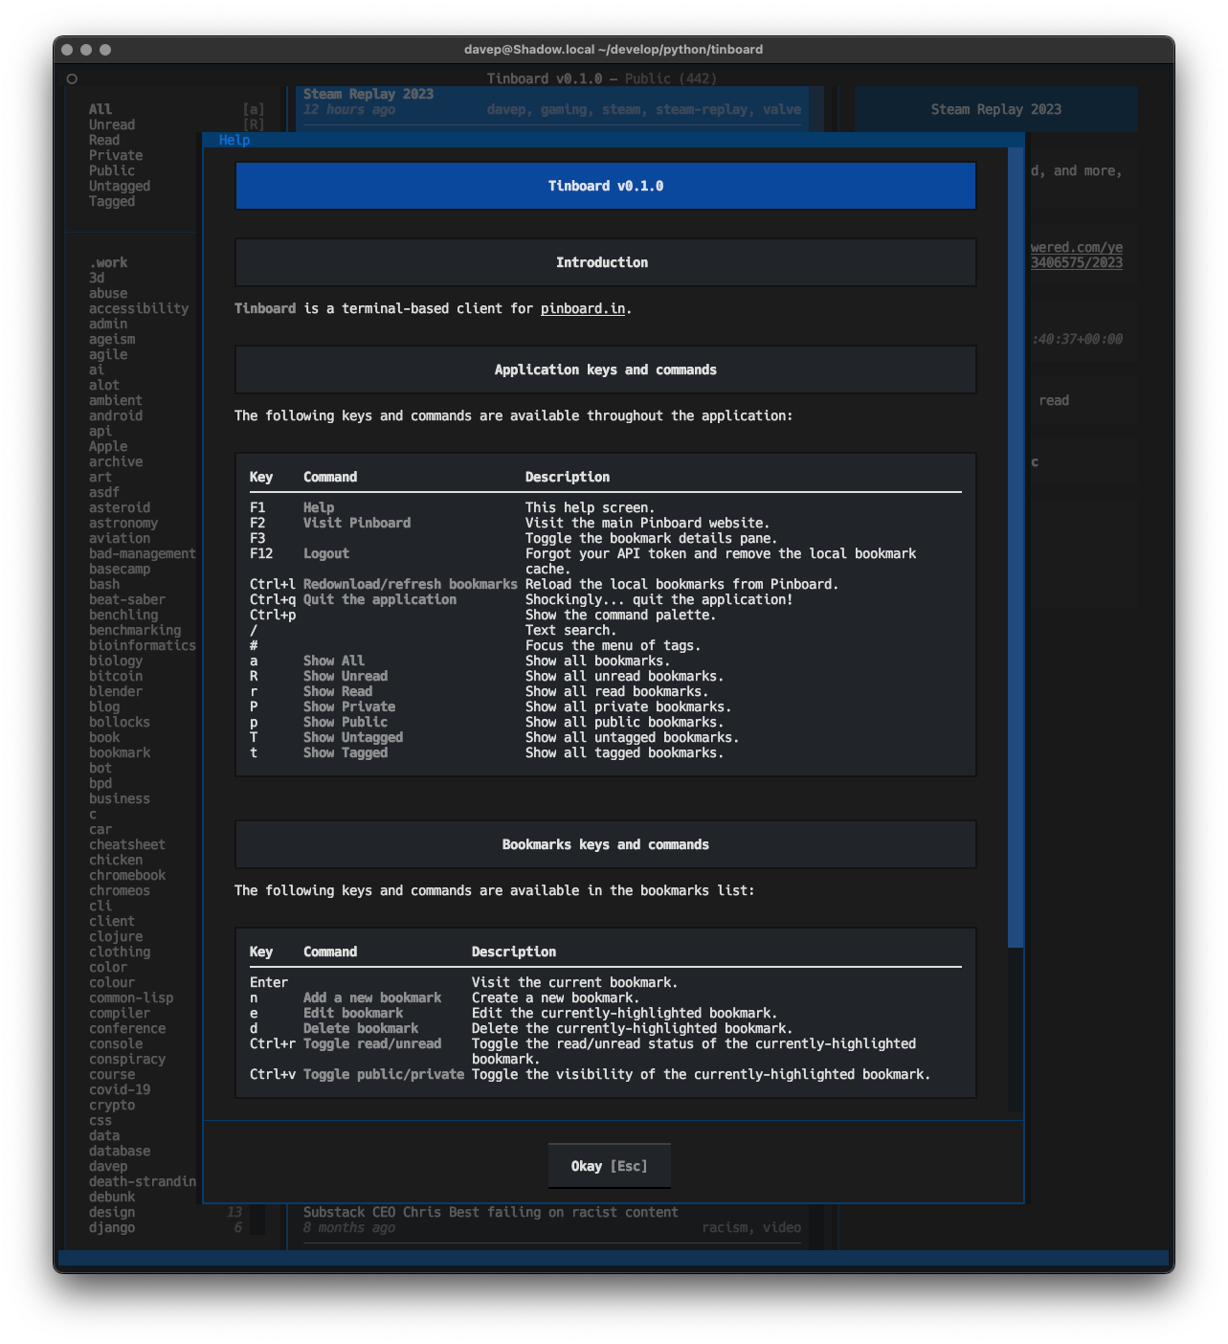Click the Quit the application command
Screen dimensions: 1228x1344
pyautogui.click(x=380, y=599)
